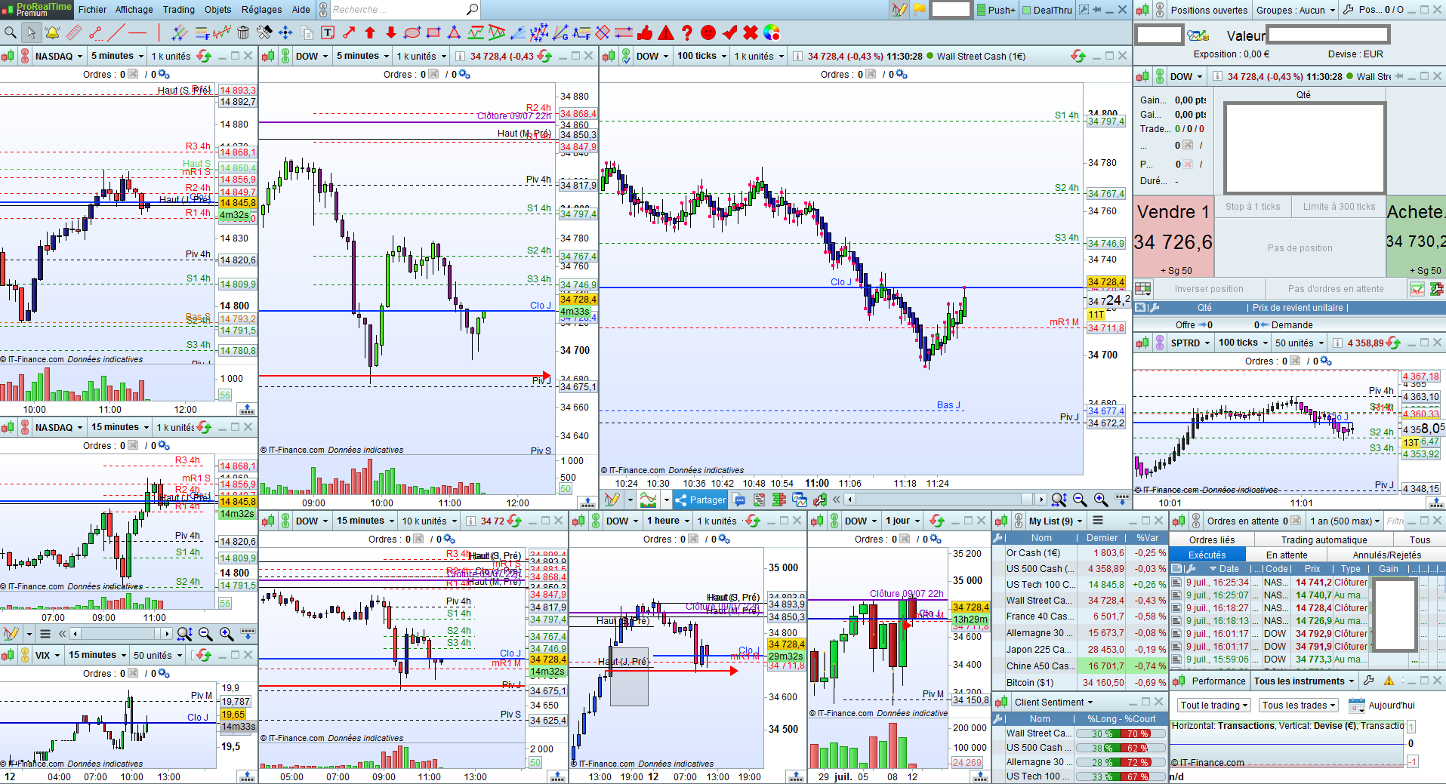Click the Stop à 1 ticks button
This screenshot has width=1446, height=784.
[x=1253, y=207]
